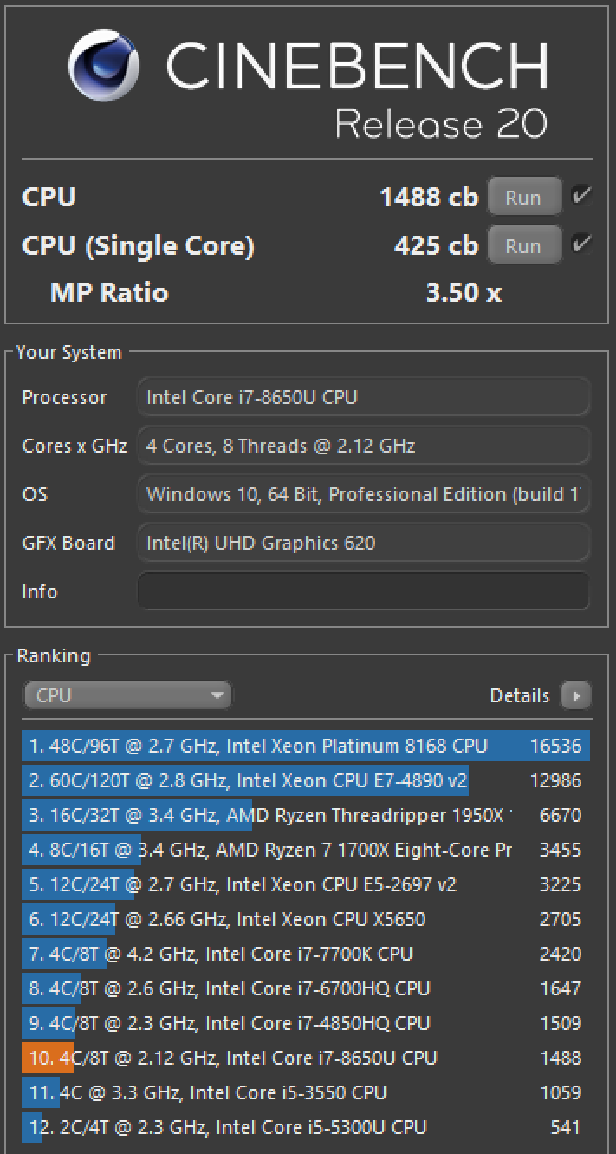Select highlighted Core i7-8650U ranking row
Image resolution: width=616 pixels, height=1154 pixels.
tap(305, 1058)
